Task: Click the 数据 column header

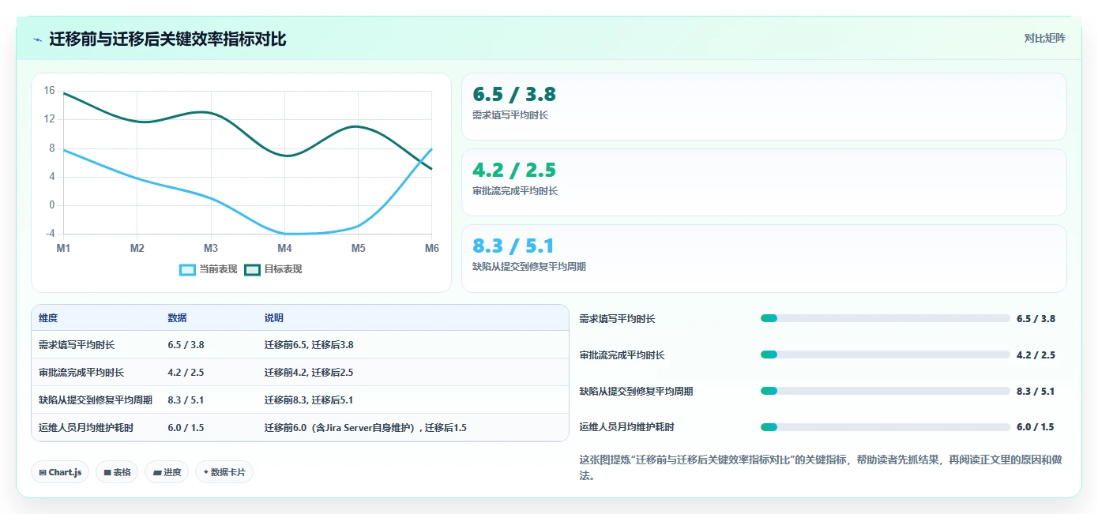Action: pyautogui.click(x=177, y=318)
